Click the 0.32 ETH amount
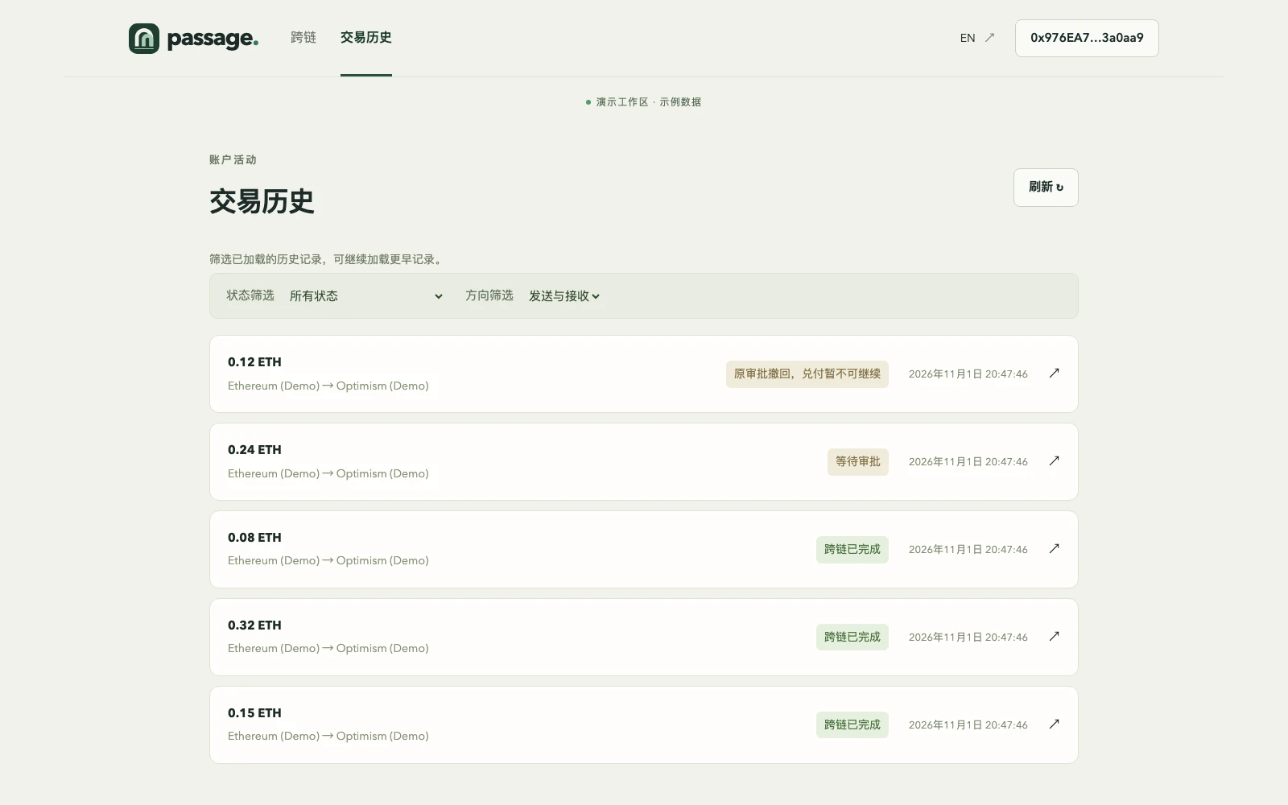The image size is (1288, 805). 254,625
